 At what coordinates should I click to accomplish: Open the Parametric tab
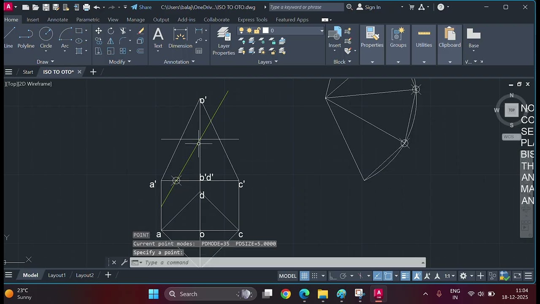click(88, 19)
